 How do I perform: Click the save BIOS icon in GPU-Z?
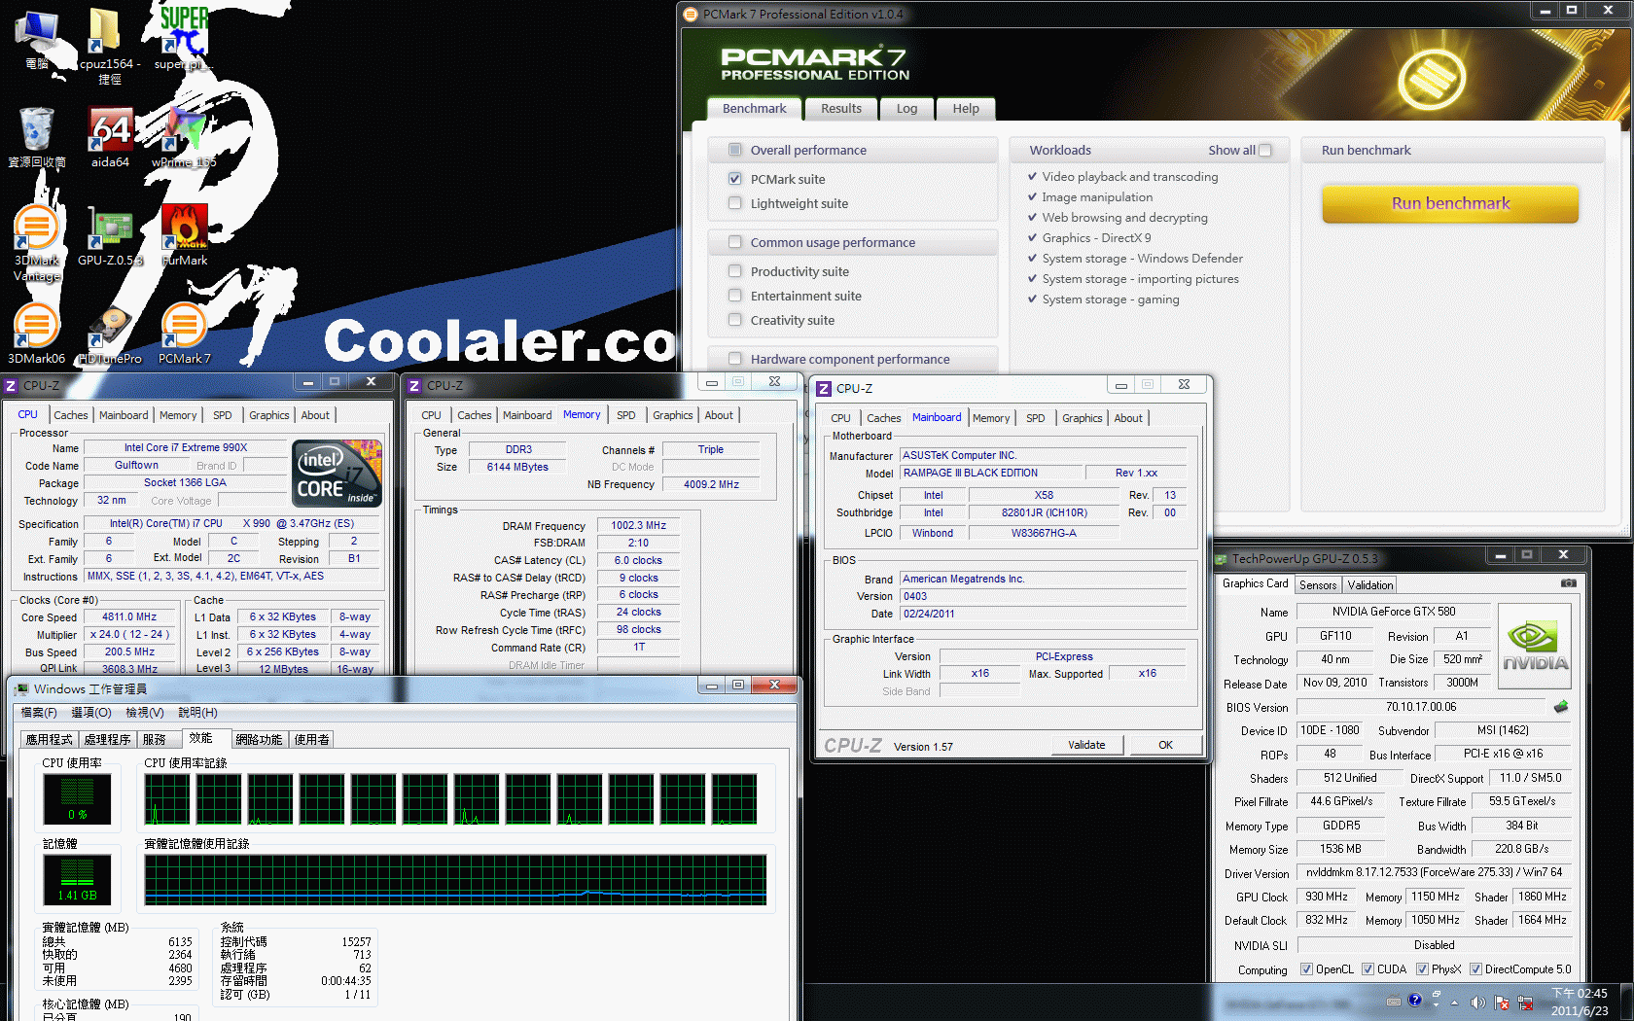point(1561,707)
